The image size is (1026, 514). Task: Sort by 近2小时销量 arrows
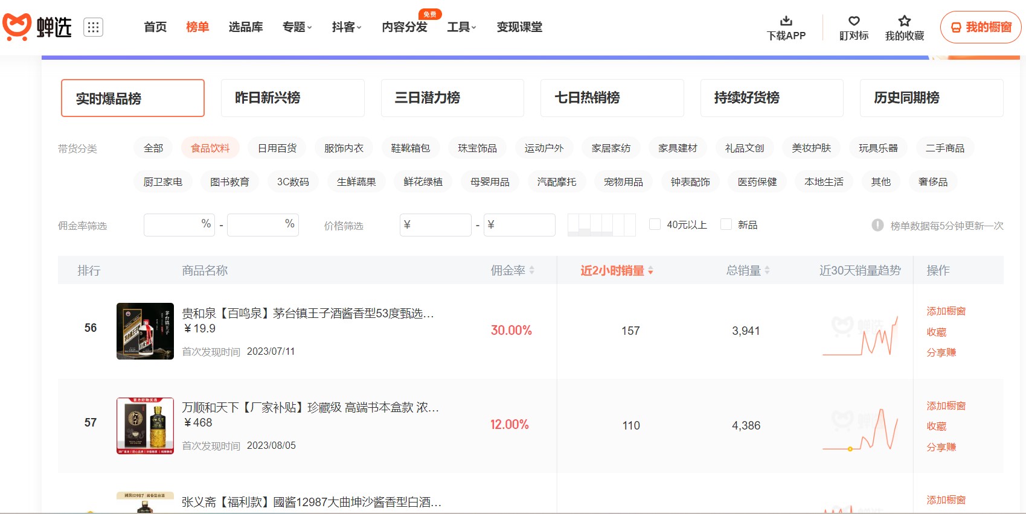(650, 271)
